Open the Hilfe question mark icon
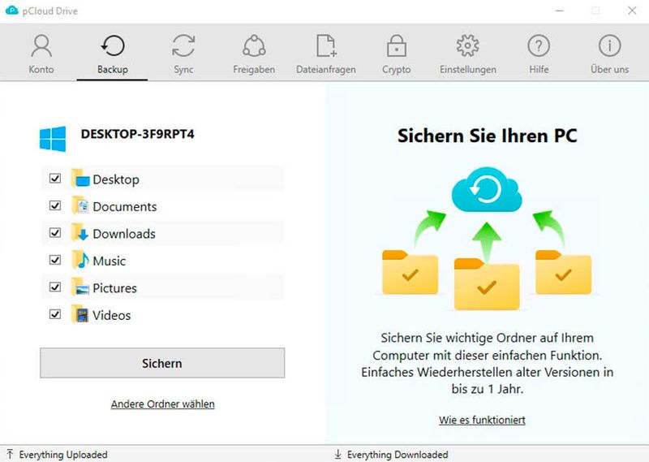The width and height of the screenshot is (649, 462). 539,45
